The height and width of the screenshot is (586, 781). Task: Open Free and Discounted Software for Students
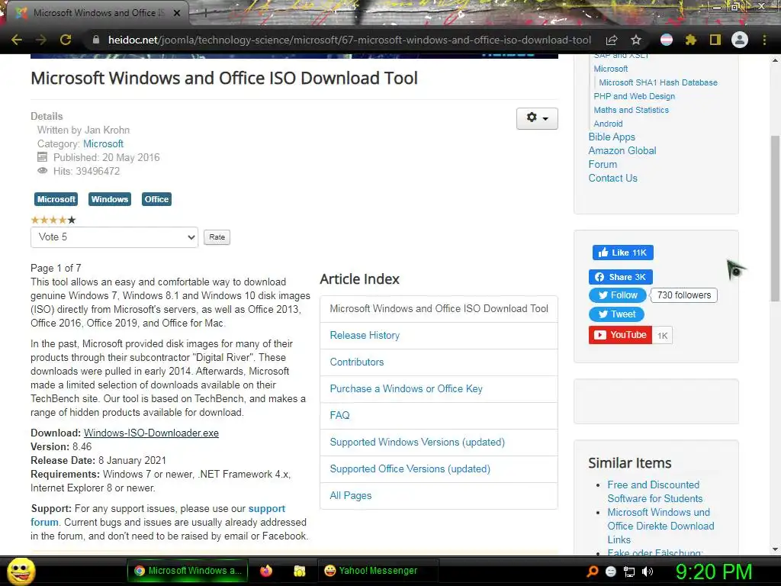(x=654, y=492)
